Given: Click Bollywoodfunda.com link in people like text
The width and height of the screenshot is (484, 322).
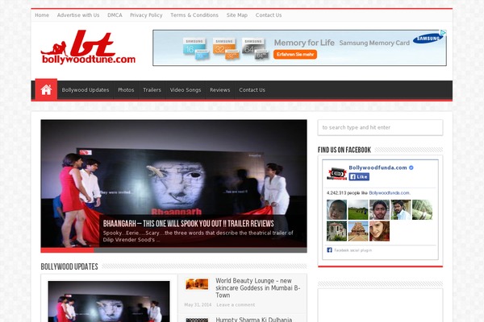Looking at the screenshot, I should click(390, 193).
